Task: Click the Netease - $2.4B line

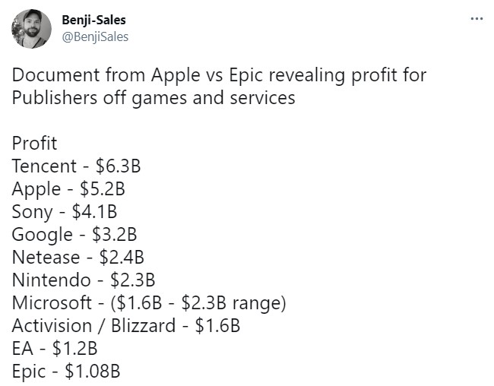Action: [78, 258]
